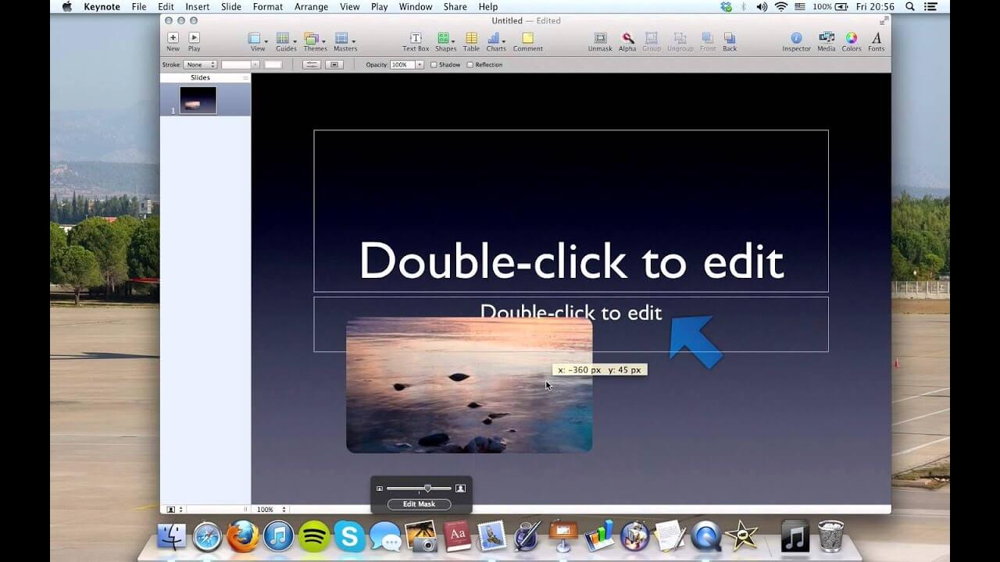This screenshot has height=562, width=1000.
Task: Select the large title placeholder text
Action: point(571,260)
